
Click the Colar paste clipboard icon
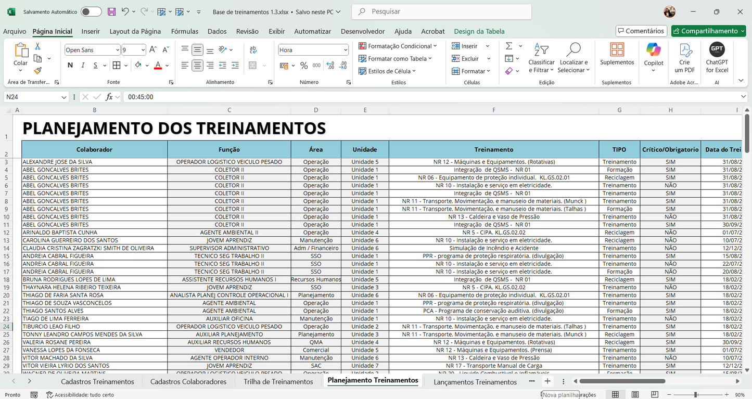pyautogui.click(x=21, y=51)
